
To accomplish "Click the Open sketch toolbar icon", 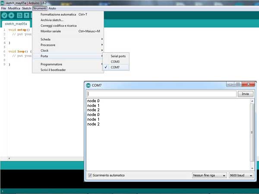I will pos(26,16).
